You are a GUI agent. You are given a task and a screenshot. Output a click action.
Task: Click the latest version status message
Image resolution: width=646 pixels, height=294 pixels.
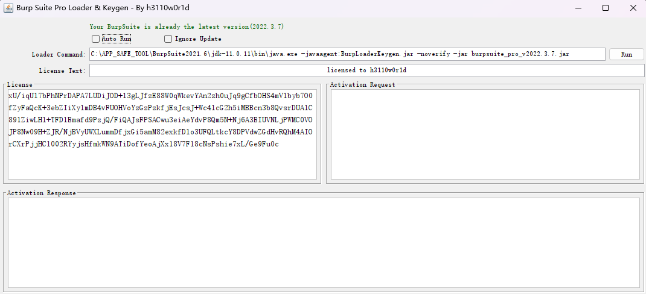187,27
